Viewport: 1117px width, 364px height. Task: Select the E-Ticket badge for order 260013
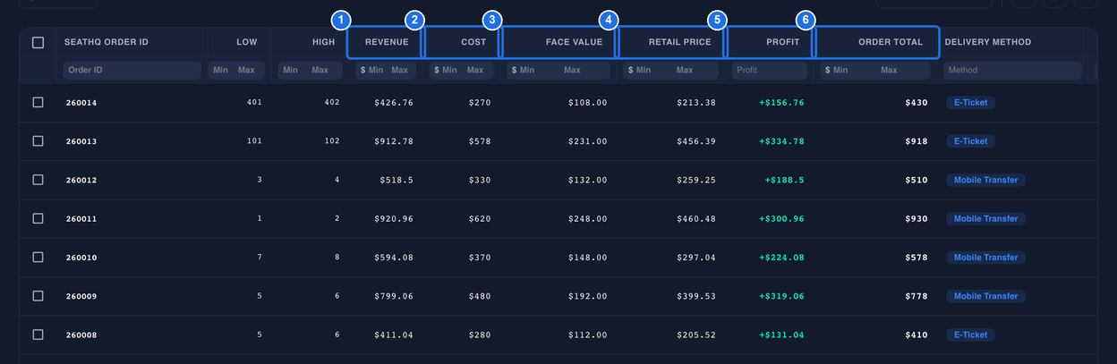(x=971, y=141)
